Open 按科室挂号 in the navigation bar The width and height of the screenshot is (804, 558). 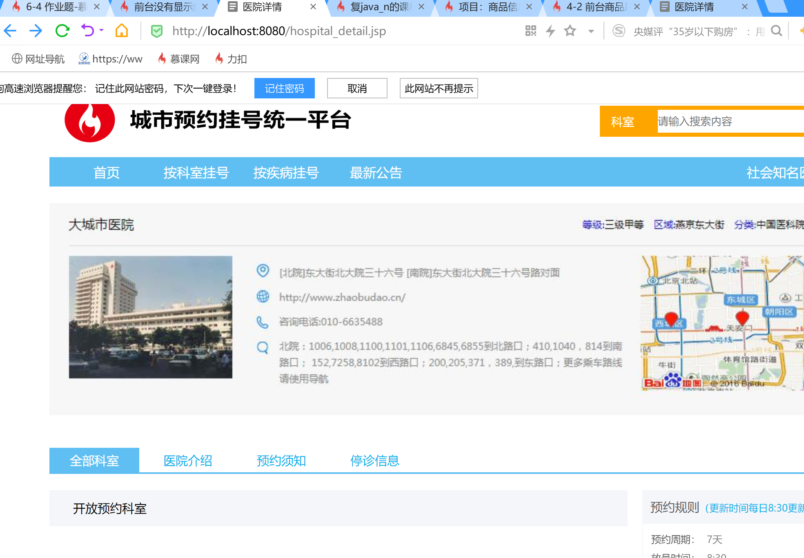pyautogui.click(x=196, y=173)
